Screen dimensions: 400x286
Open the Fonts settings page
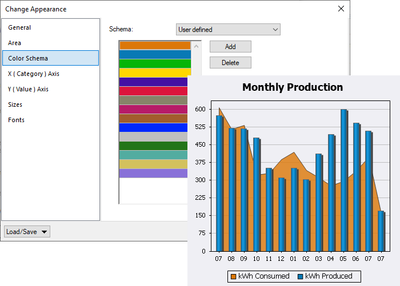(16, 120)
